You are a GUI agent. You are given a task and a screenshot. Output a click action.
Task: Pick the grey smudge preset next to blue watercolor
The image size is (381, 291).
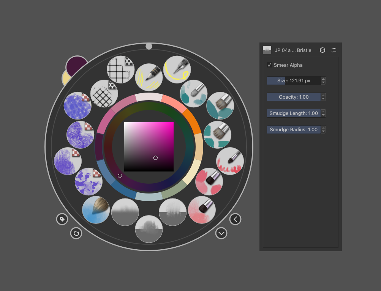125,212
